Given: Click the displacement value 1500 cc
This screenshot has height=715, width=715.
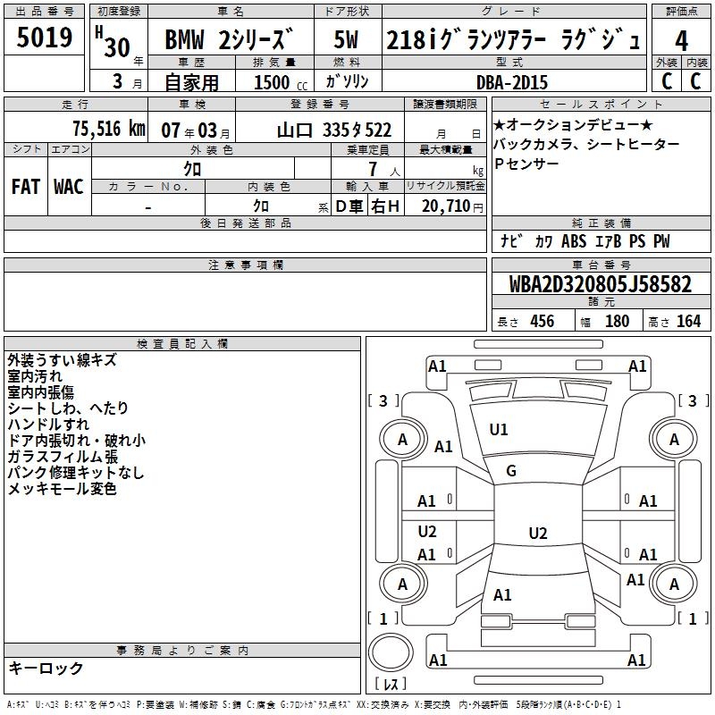Looking at the screenshot, I should click(281, 82).
